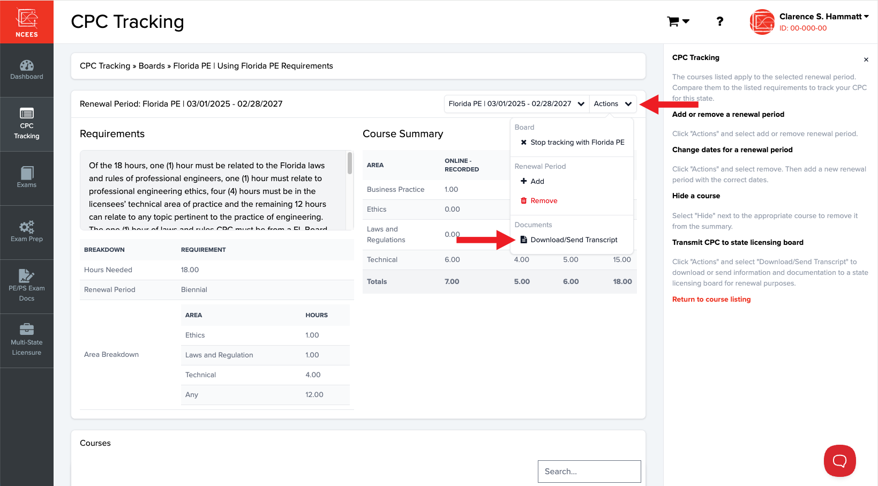
Task: Click the Biennial renewal period value
Action: click(194, 289)
